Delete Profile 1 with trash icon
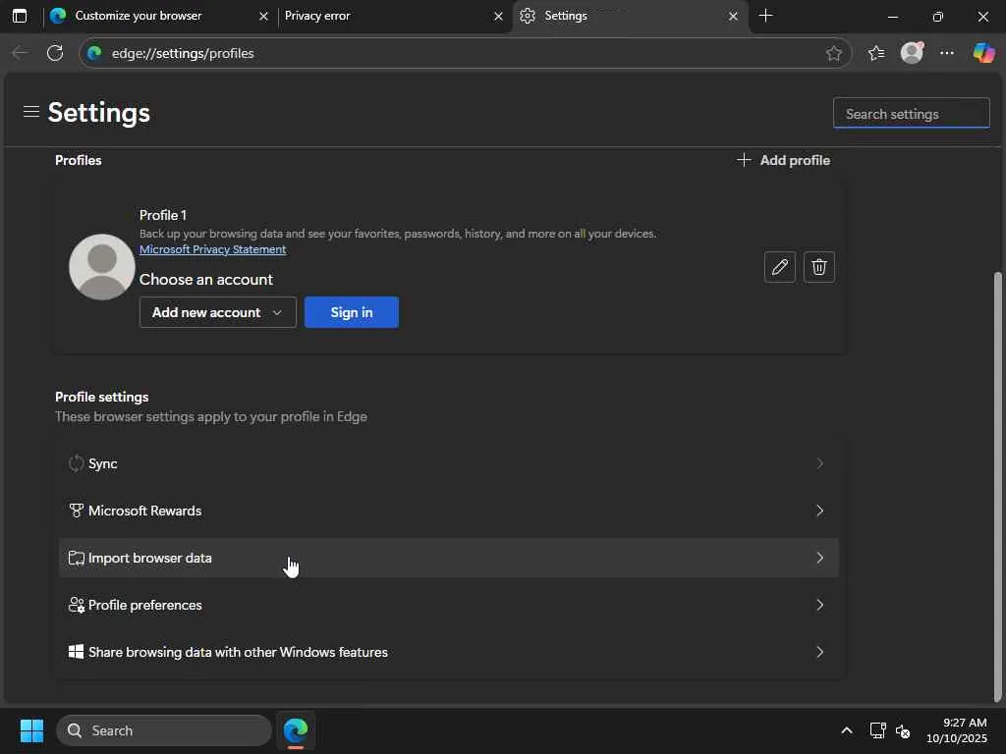 tap(818, 267)
